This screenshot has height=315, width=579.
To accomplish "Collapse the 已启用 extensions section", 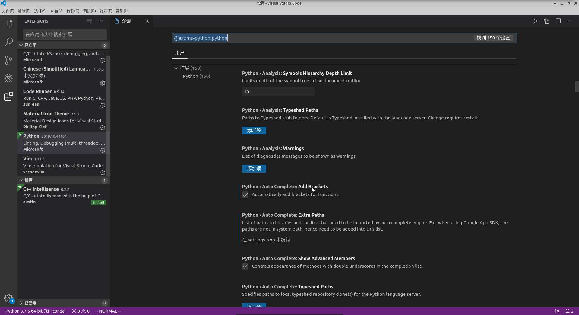I will click(21, 45).
